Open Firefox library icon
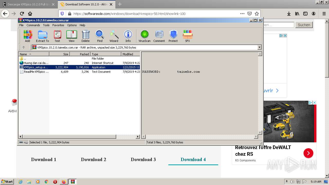This screenshot has height=185, width=329. [297, 14]
